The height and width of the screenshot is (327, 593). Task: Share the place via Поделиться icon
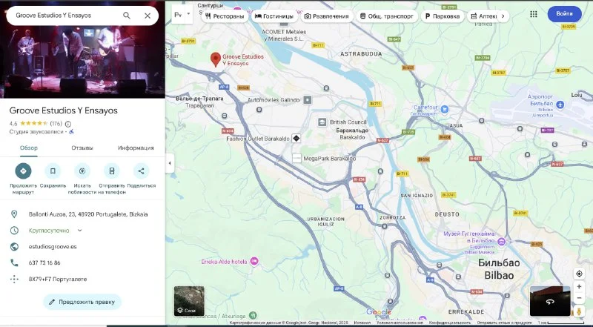tap(142, 171)
